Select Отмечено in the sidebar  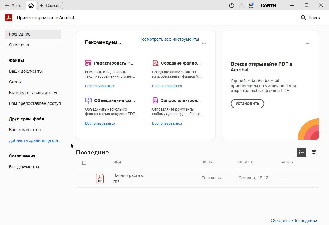coord(19,45)
